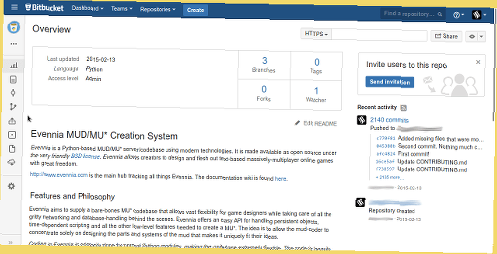Click 'Added missing files that were mo...' message

pyautogui.click(x=440, y=139)
